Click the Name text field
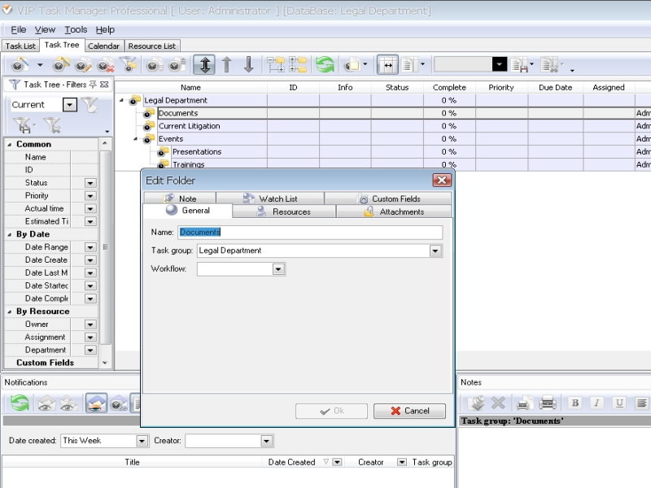Viewport: 651px width, 488px height. pos(310,233)
